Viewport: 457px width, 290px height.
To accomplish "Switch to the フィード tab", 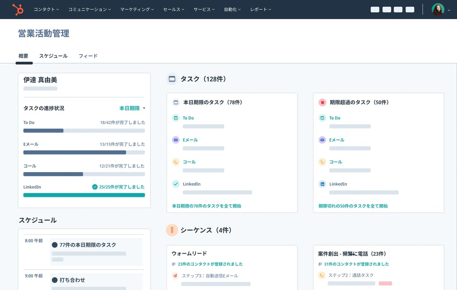I will [x=88, y=56].
